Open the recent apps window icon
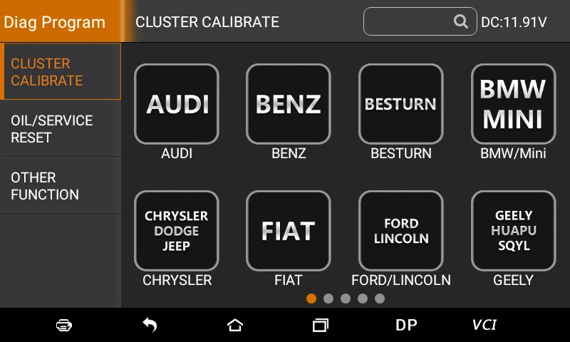This screenshot has width=570, height=342. click(320, 325)
